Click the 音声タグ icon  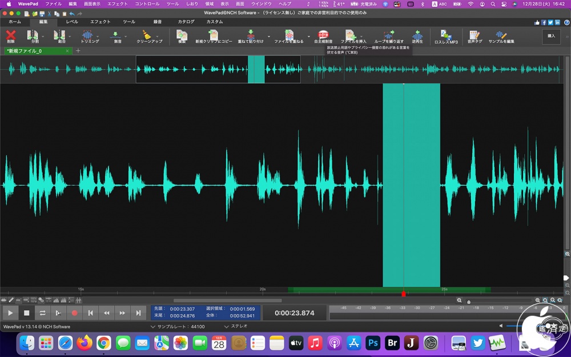pyautogui.click(x=475, y=36)
